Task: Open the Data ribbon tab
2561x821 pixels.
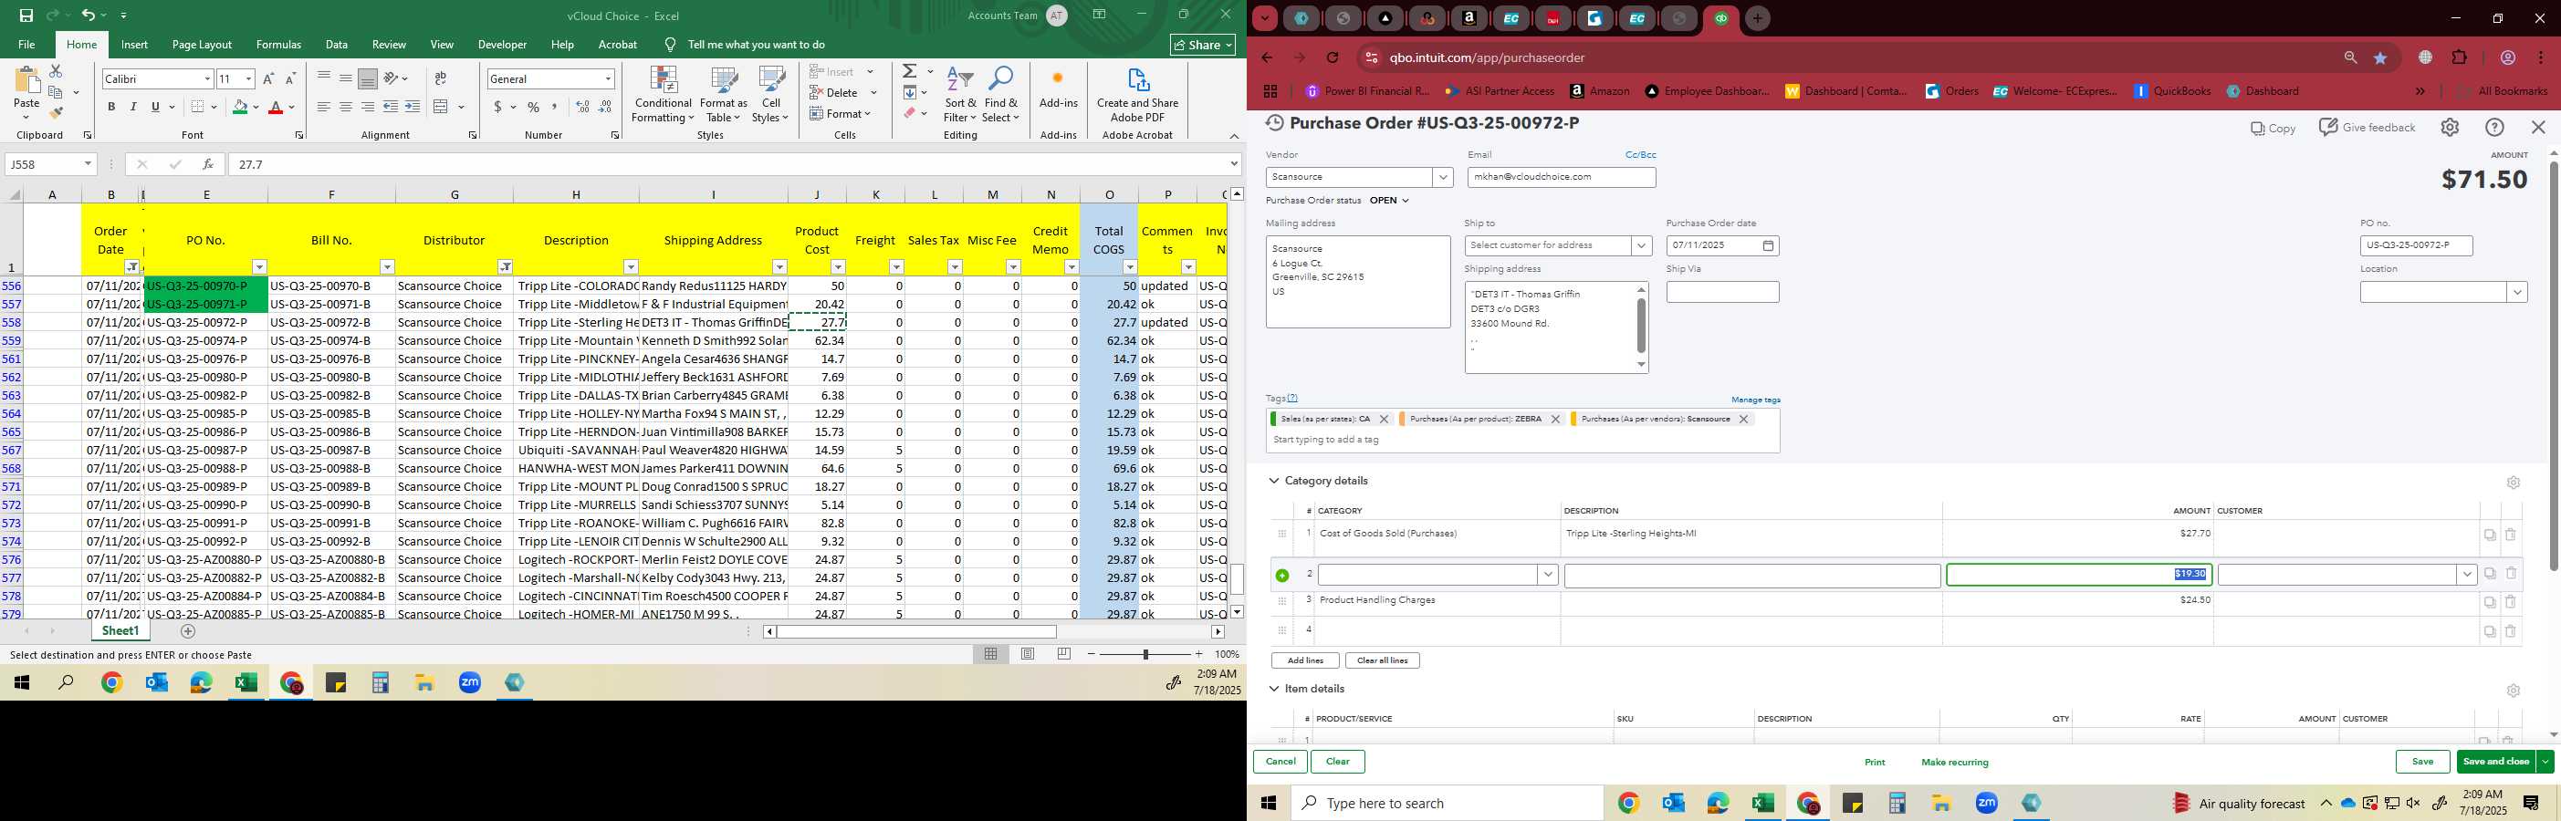Action: (x=337, y=45)
